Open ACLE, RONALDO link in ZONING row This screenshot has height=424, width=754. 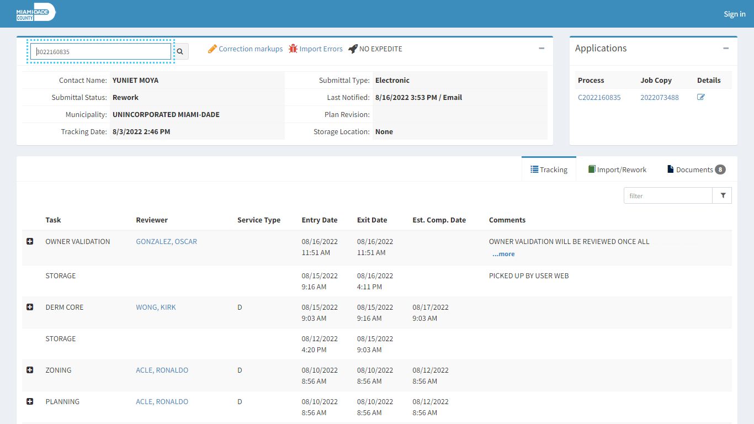click(162, 370)
